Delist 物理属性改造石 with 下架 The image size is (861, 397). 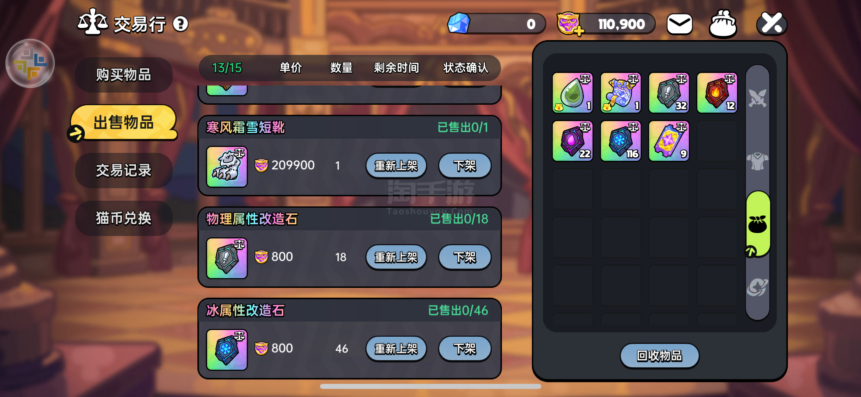[x=465, y=257]
